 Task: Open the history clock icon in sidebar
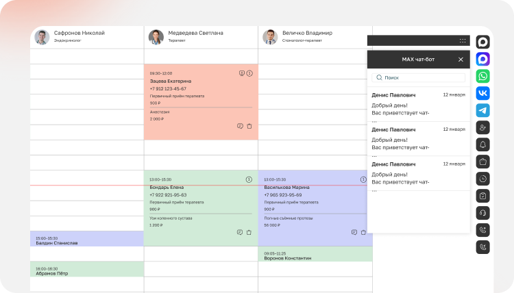point(482,179)
